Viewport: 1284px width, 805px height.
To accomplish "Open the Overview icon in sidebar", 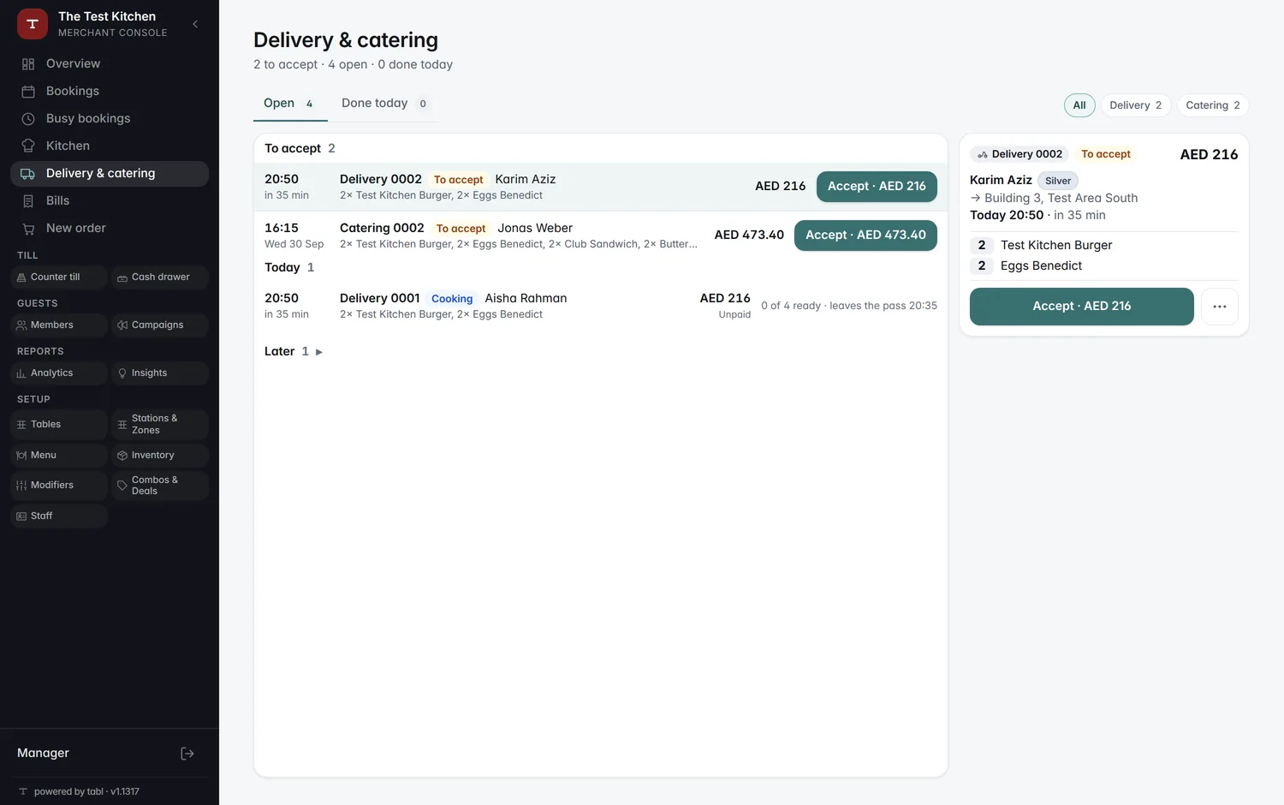I will pyautogui.click(x=28, y=64).
